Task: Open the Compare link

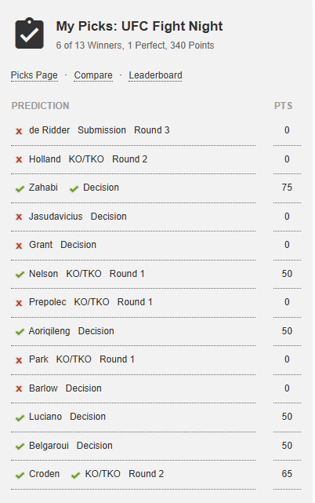Action: pyautogui.click(x=93, y=75)
